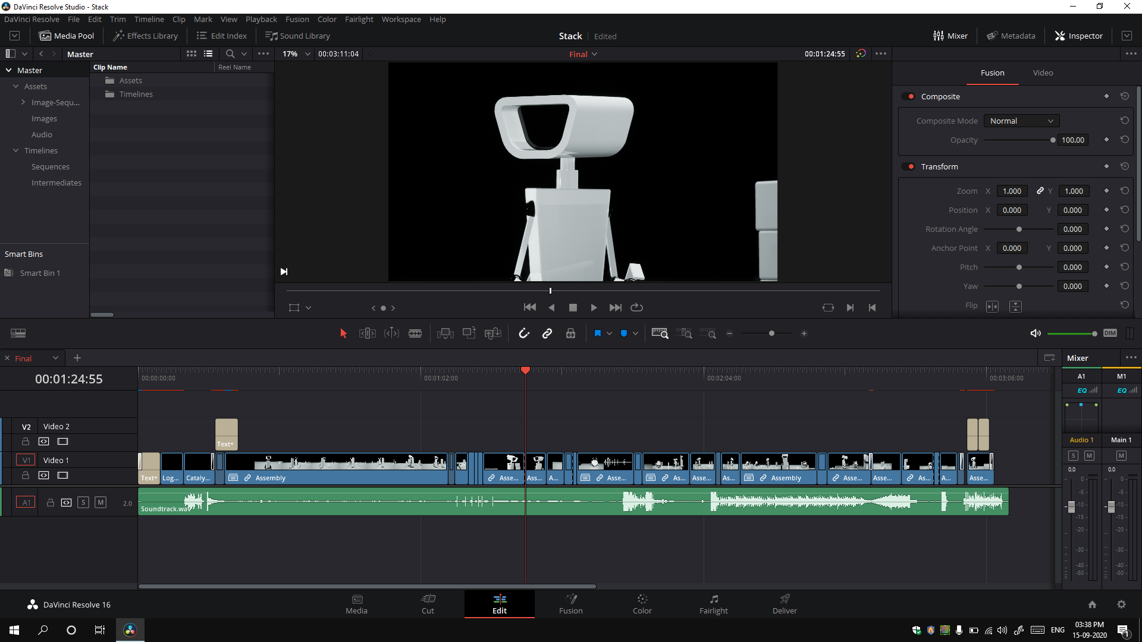Image resolution: width=1142 pixels, height=642 pixels.
Task: Collapse the Master bin tree
Action: [x=9, y=70]
